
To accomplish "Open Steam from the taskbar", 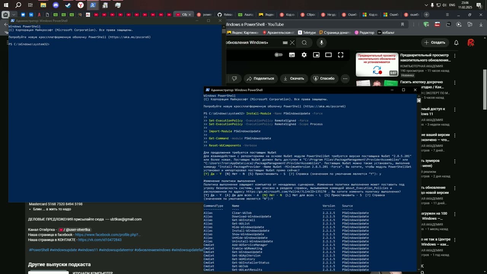I will point(68,5).
